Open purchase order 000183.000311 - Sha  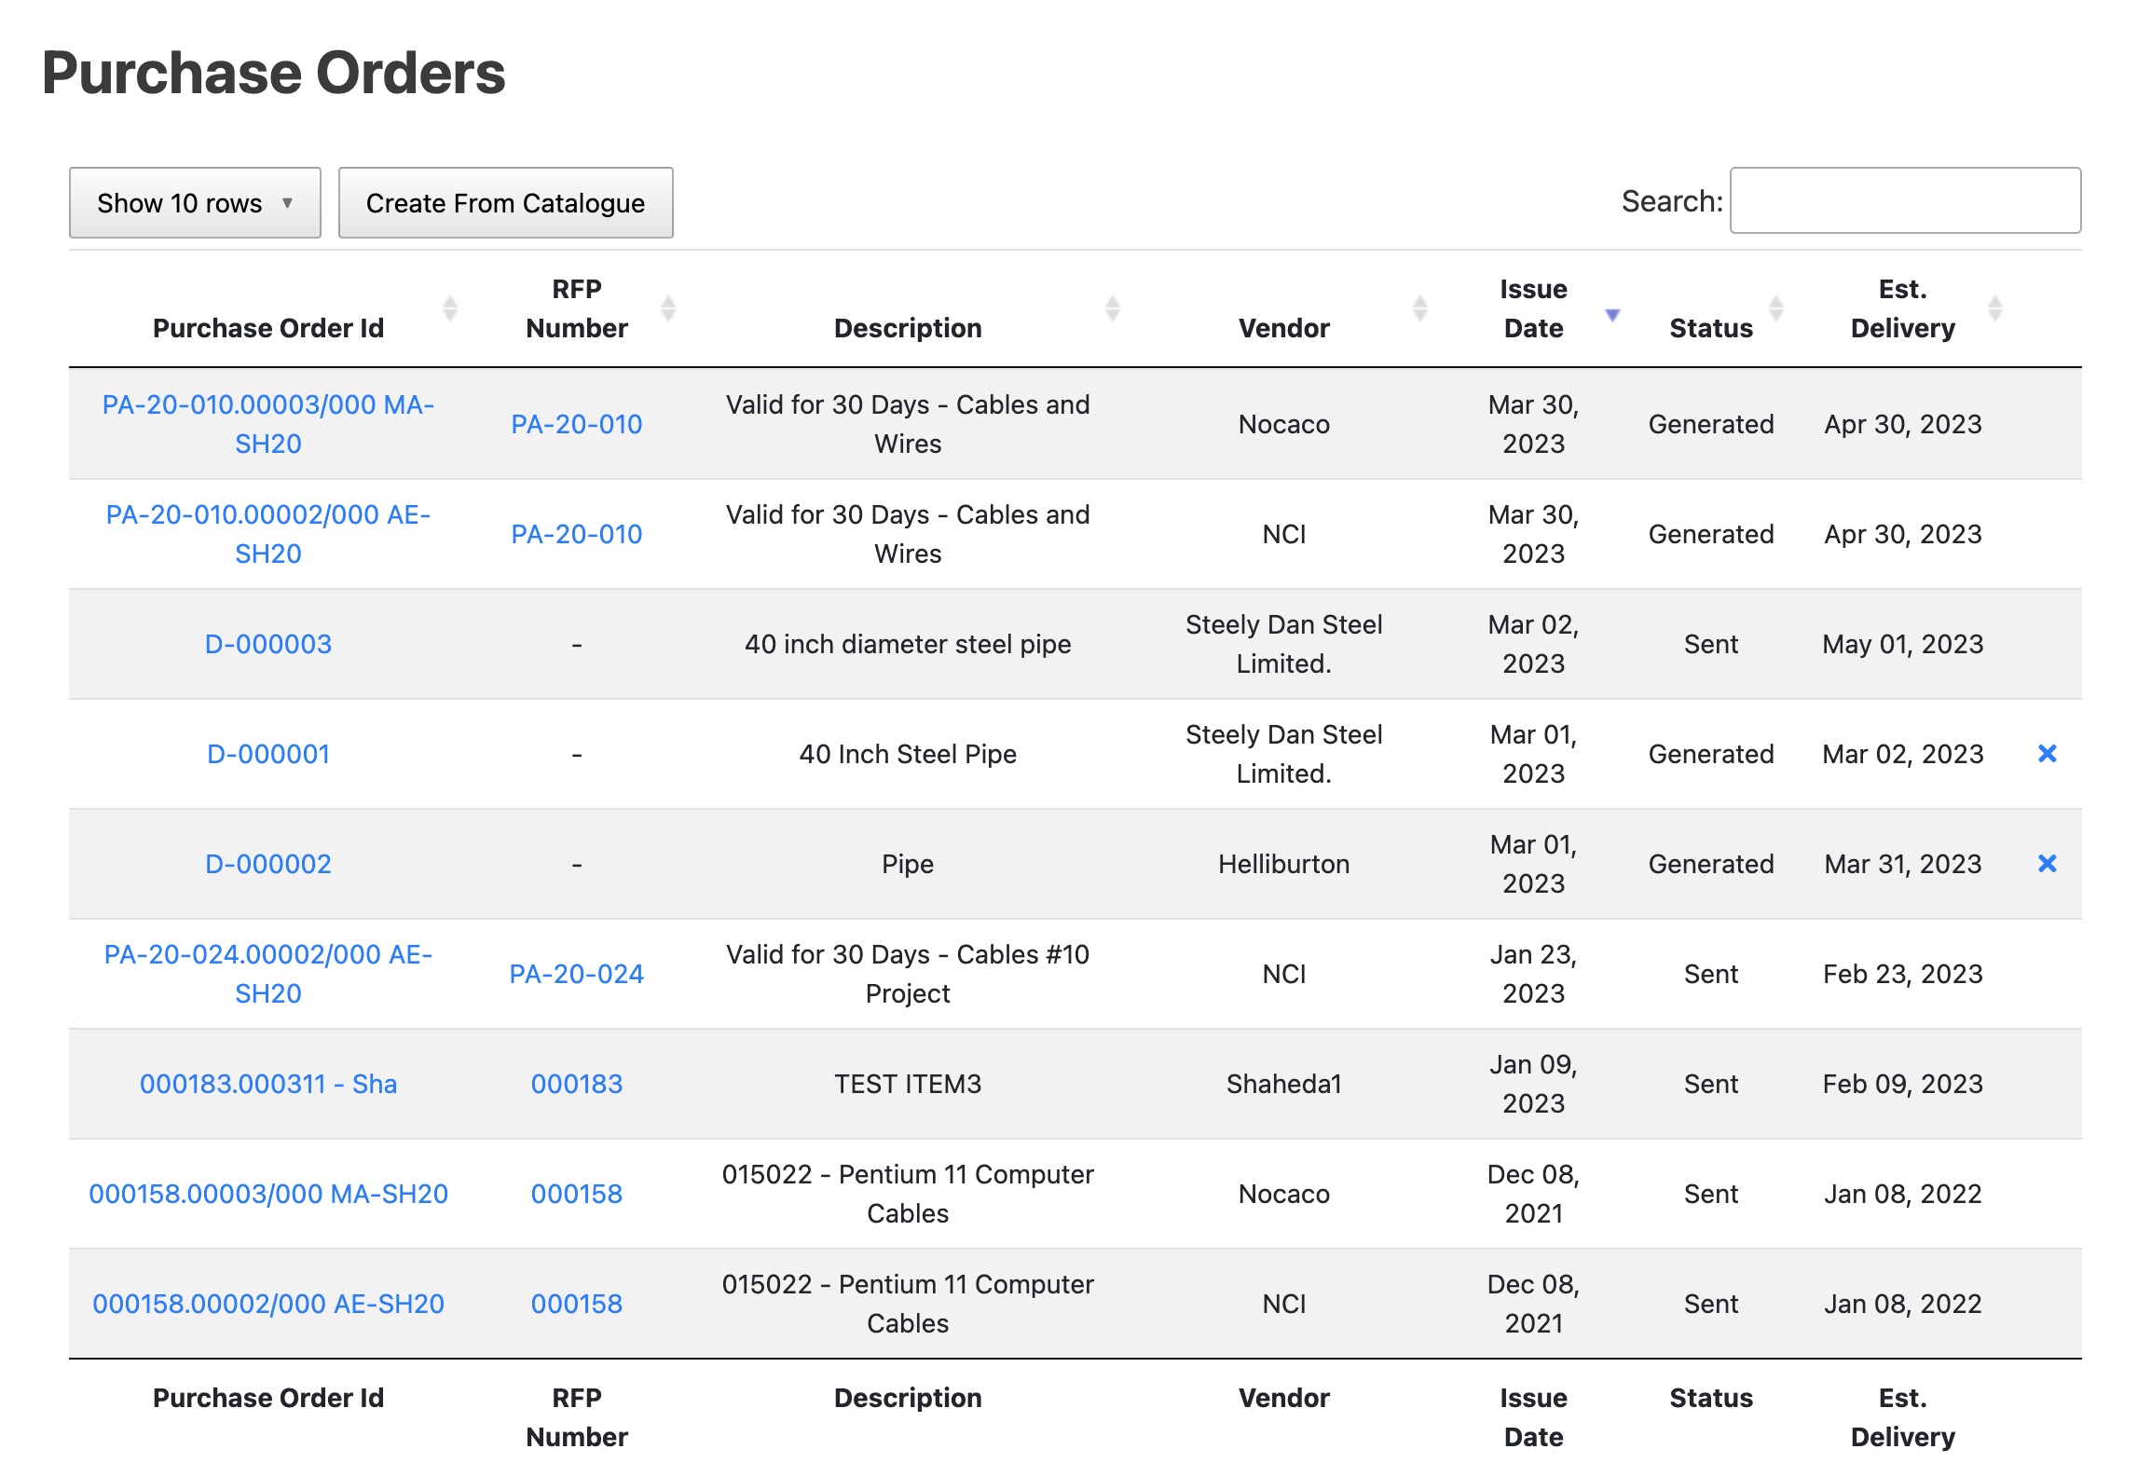click(268, 1084)
